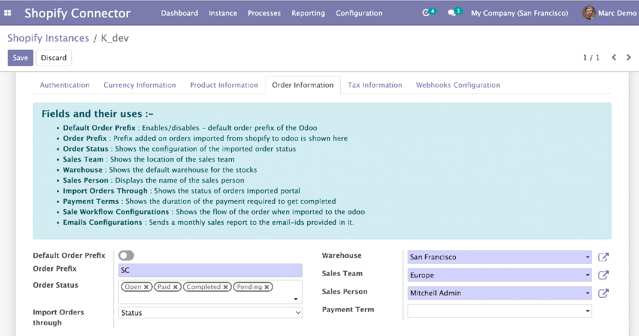The image size is (639, 336).
Task: Open the apps grid menu icon
Action: [x=7, y=13]
